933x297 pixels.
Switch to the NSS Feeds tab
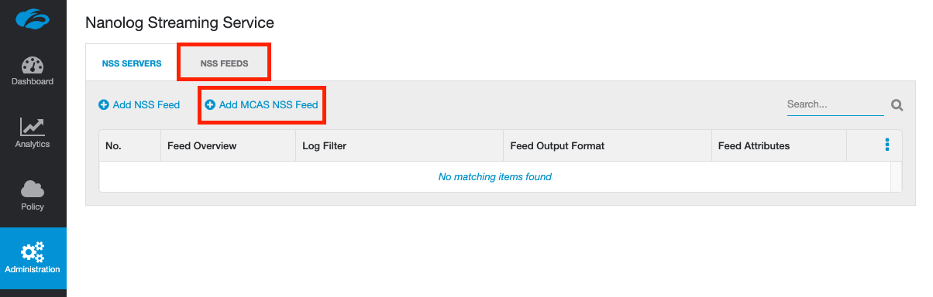click(x=224, y=63)
